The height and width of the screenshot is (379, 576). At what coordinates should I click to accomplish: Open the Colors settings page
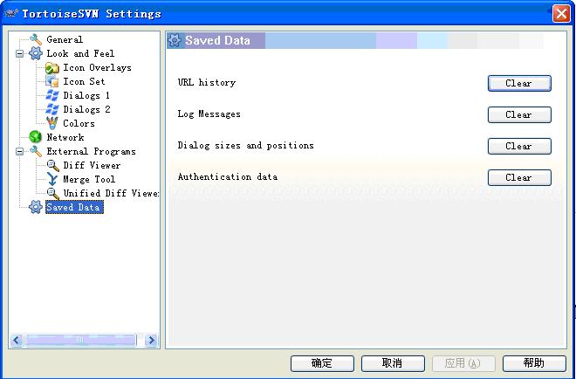[79, 123]
